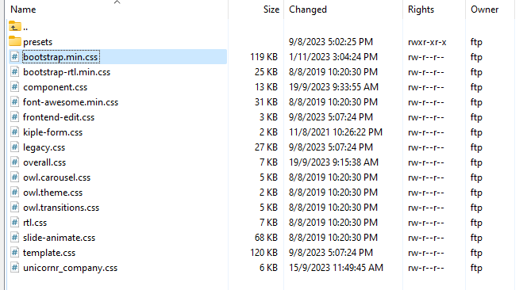
Task: Click the component.css file icon
Action: click(x=14, y=87)
